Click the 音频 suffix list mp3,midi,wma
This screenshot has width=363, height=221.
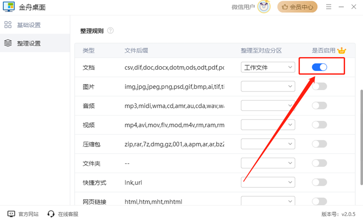click(174, 106)
